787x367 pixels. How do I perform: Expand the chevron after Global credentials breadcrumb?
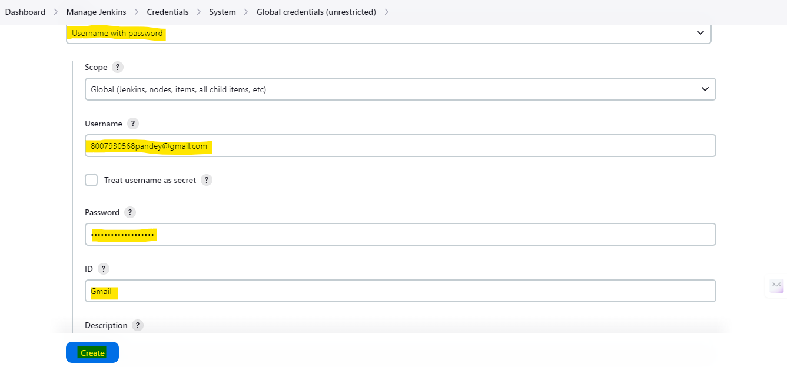387,12
